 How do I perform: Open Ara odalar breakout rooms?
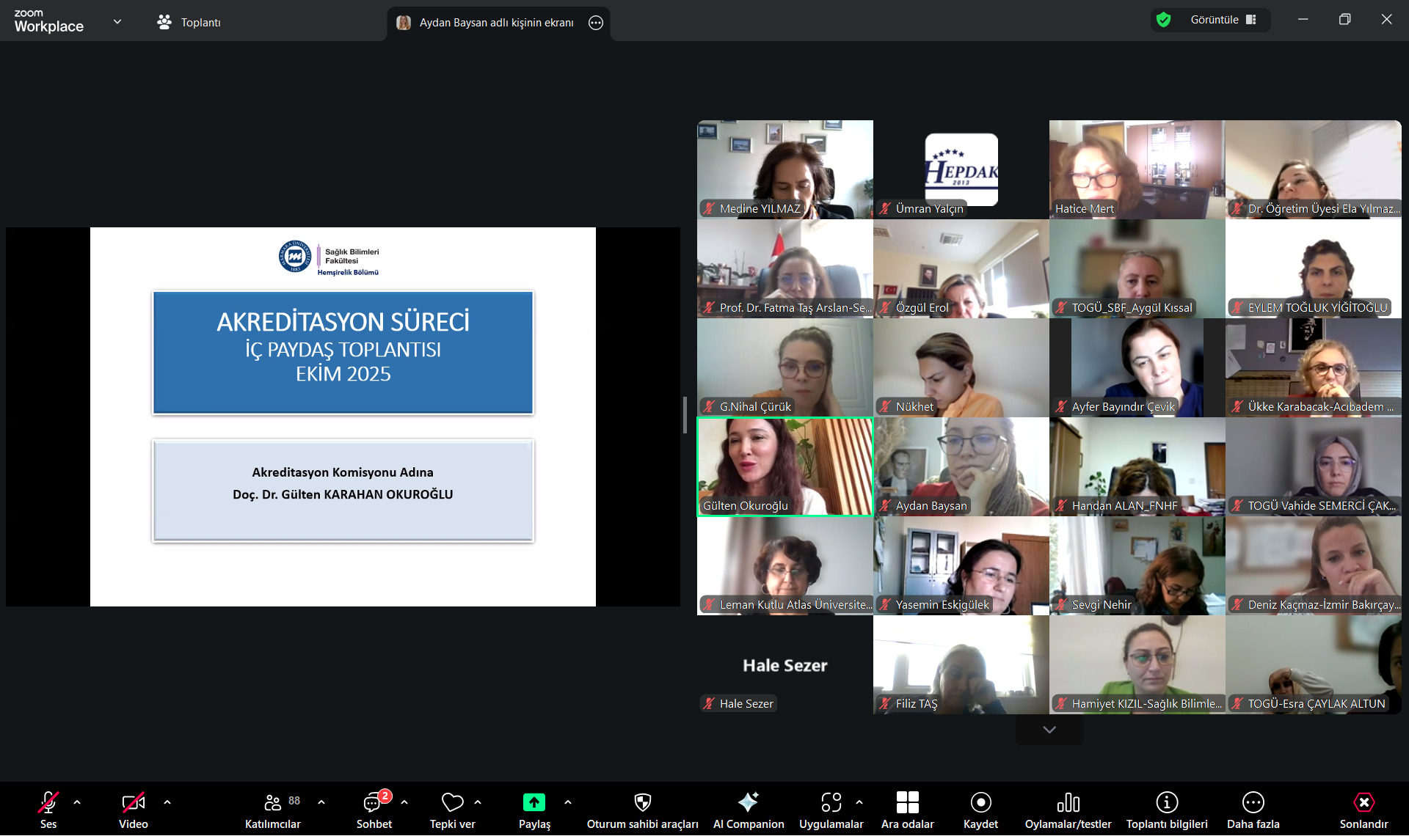(x=907, y=802)
